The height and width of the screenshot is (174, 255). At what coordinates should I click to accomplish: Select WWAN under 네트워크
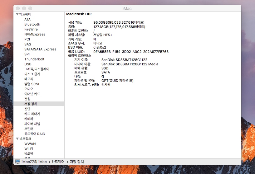(x=30, y=144)
